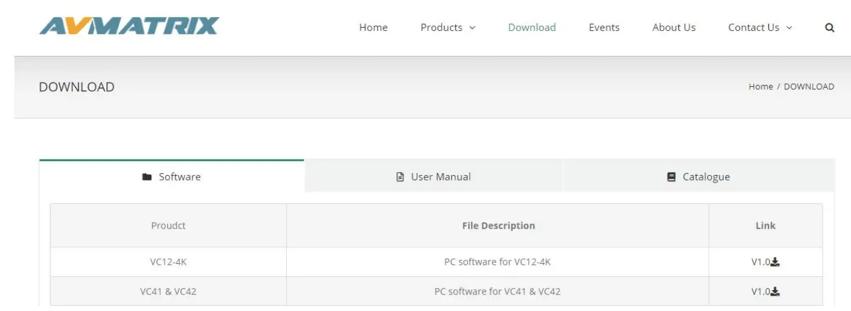The image size is (851, 311).
Task: Click download icon for VC41 & VC42
Action: click(775, 291)
